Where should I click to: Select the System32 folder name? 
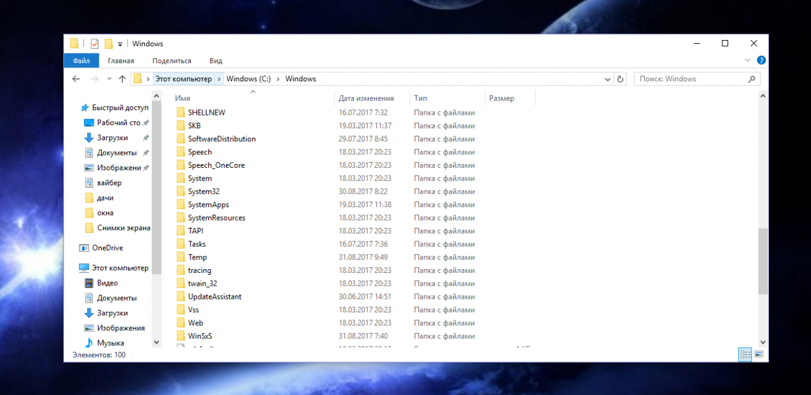(203, 191)
